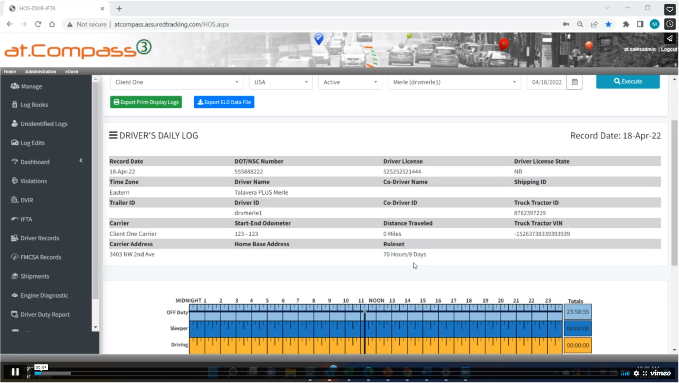The width and height of the screenshot is (679, 383).
Task: Switch to the eDash menu
Action: pos(72,71)
